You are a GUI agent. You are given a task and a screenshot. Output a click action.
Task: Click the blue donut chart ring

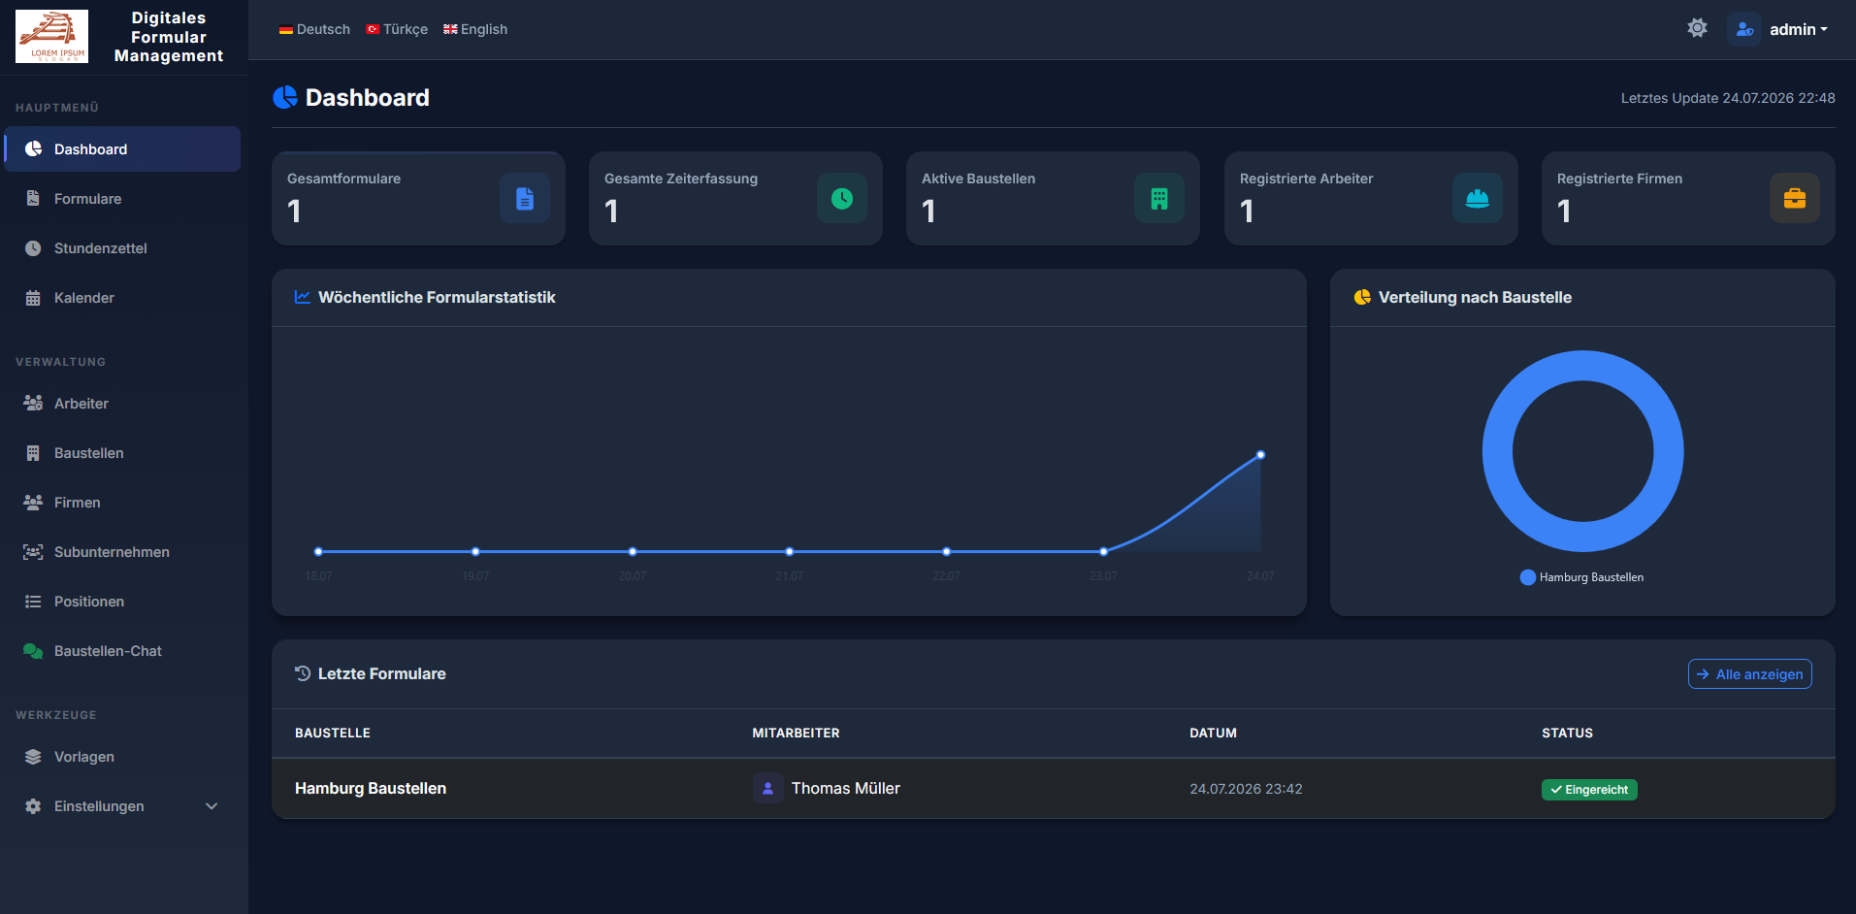(1498, 451)
